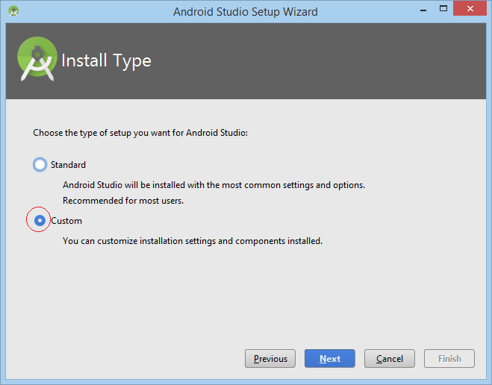Proceed with the Next button

(330, 358)
